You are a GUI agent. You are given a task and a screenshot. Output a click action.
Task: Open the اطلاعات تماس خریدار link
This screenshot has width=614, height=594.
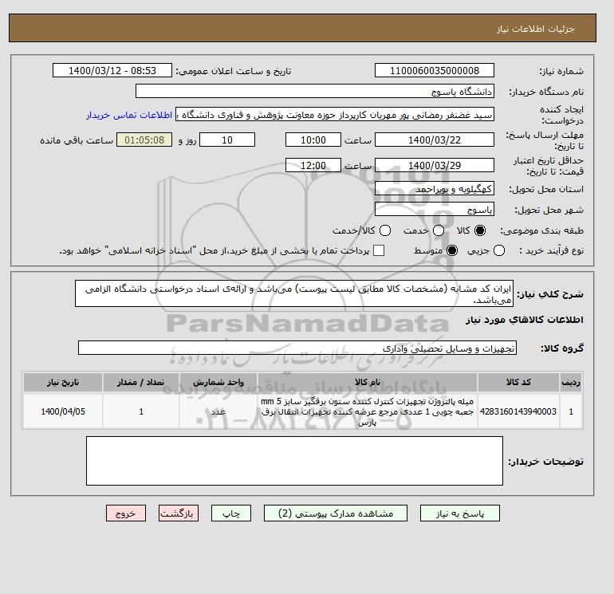click(x=129, y=115)
